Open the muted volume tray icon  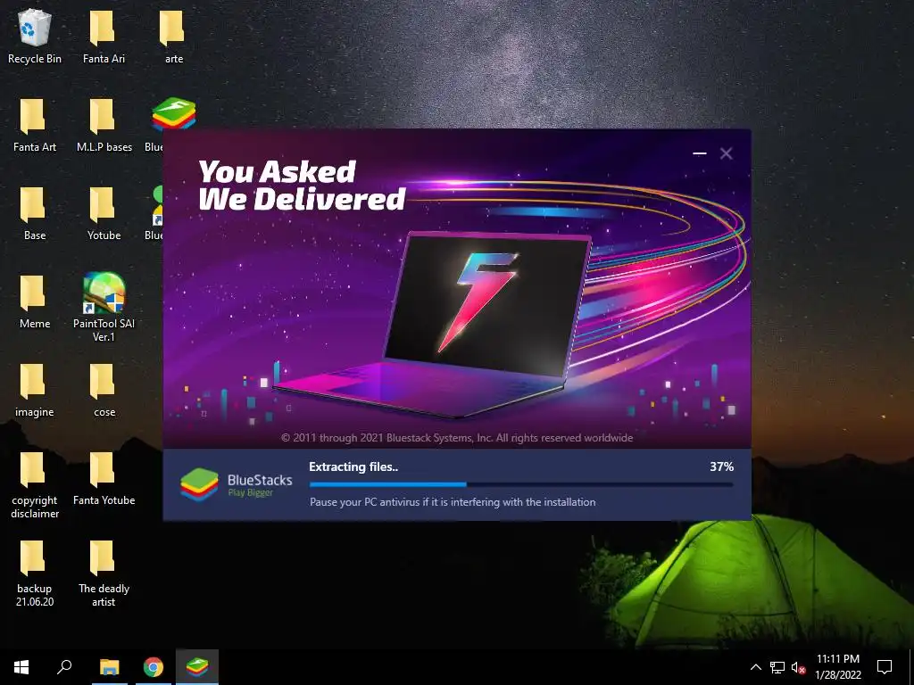[798, 667]
